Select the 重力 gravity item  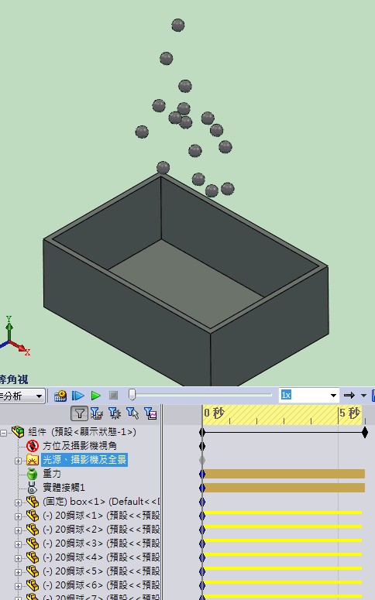click(52, 474)
